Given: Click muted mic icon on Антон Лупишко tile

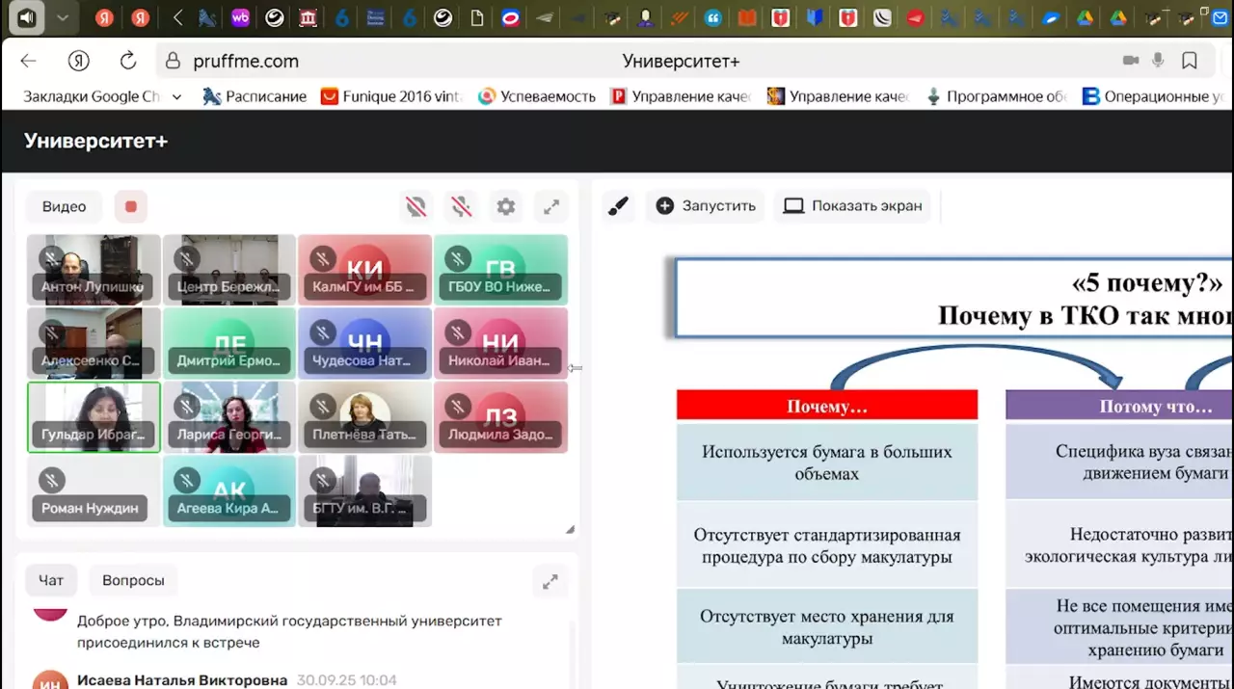Looking at the screenshot, I should (50, 258).
